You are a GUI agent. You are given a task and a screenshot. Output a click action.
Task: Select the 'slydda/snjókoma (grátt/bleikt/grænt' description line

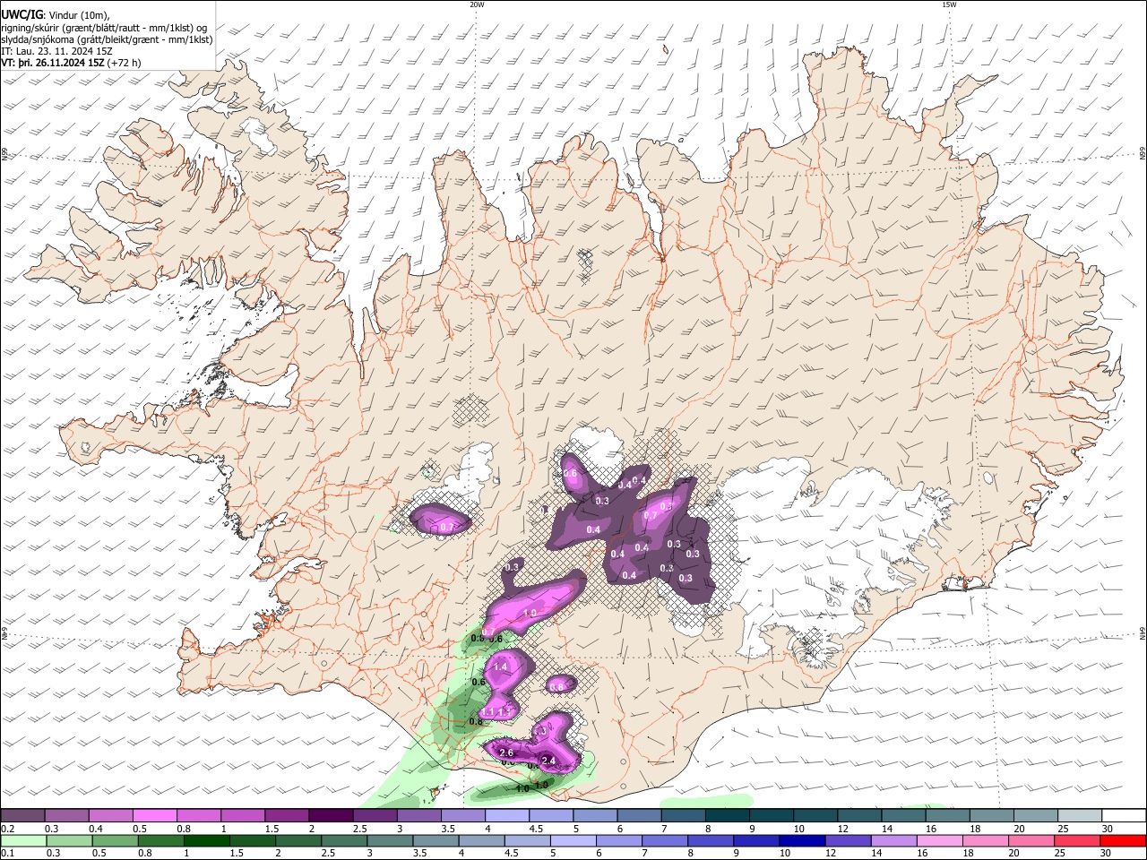point(107,39)
